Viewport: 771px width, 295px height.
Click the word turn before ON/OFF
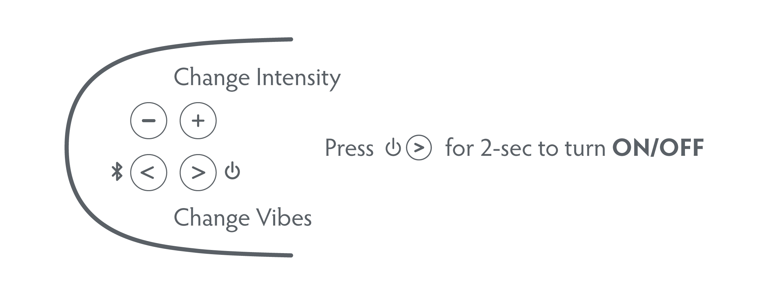[x=585, y=149]
